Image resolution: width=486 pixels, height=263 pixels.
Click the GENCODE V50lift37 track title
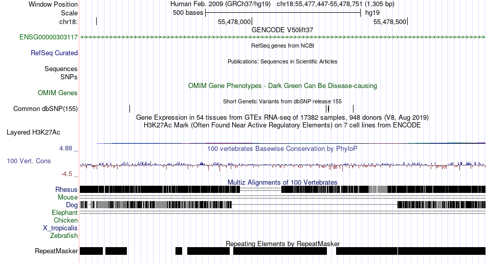pos(282,30)
